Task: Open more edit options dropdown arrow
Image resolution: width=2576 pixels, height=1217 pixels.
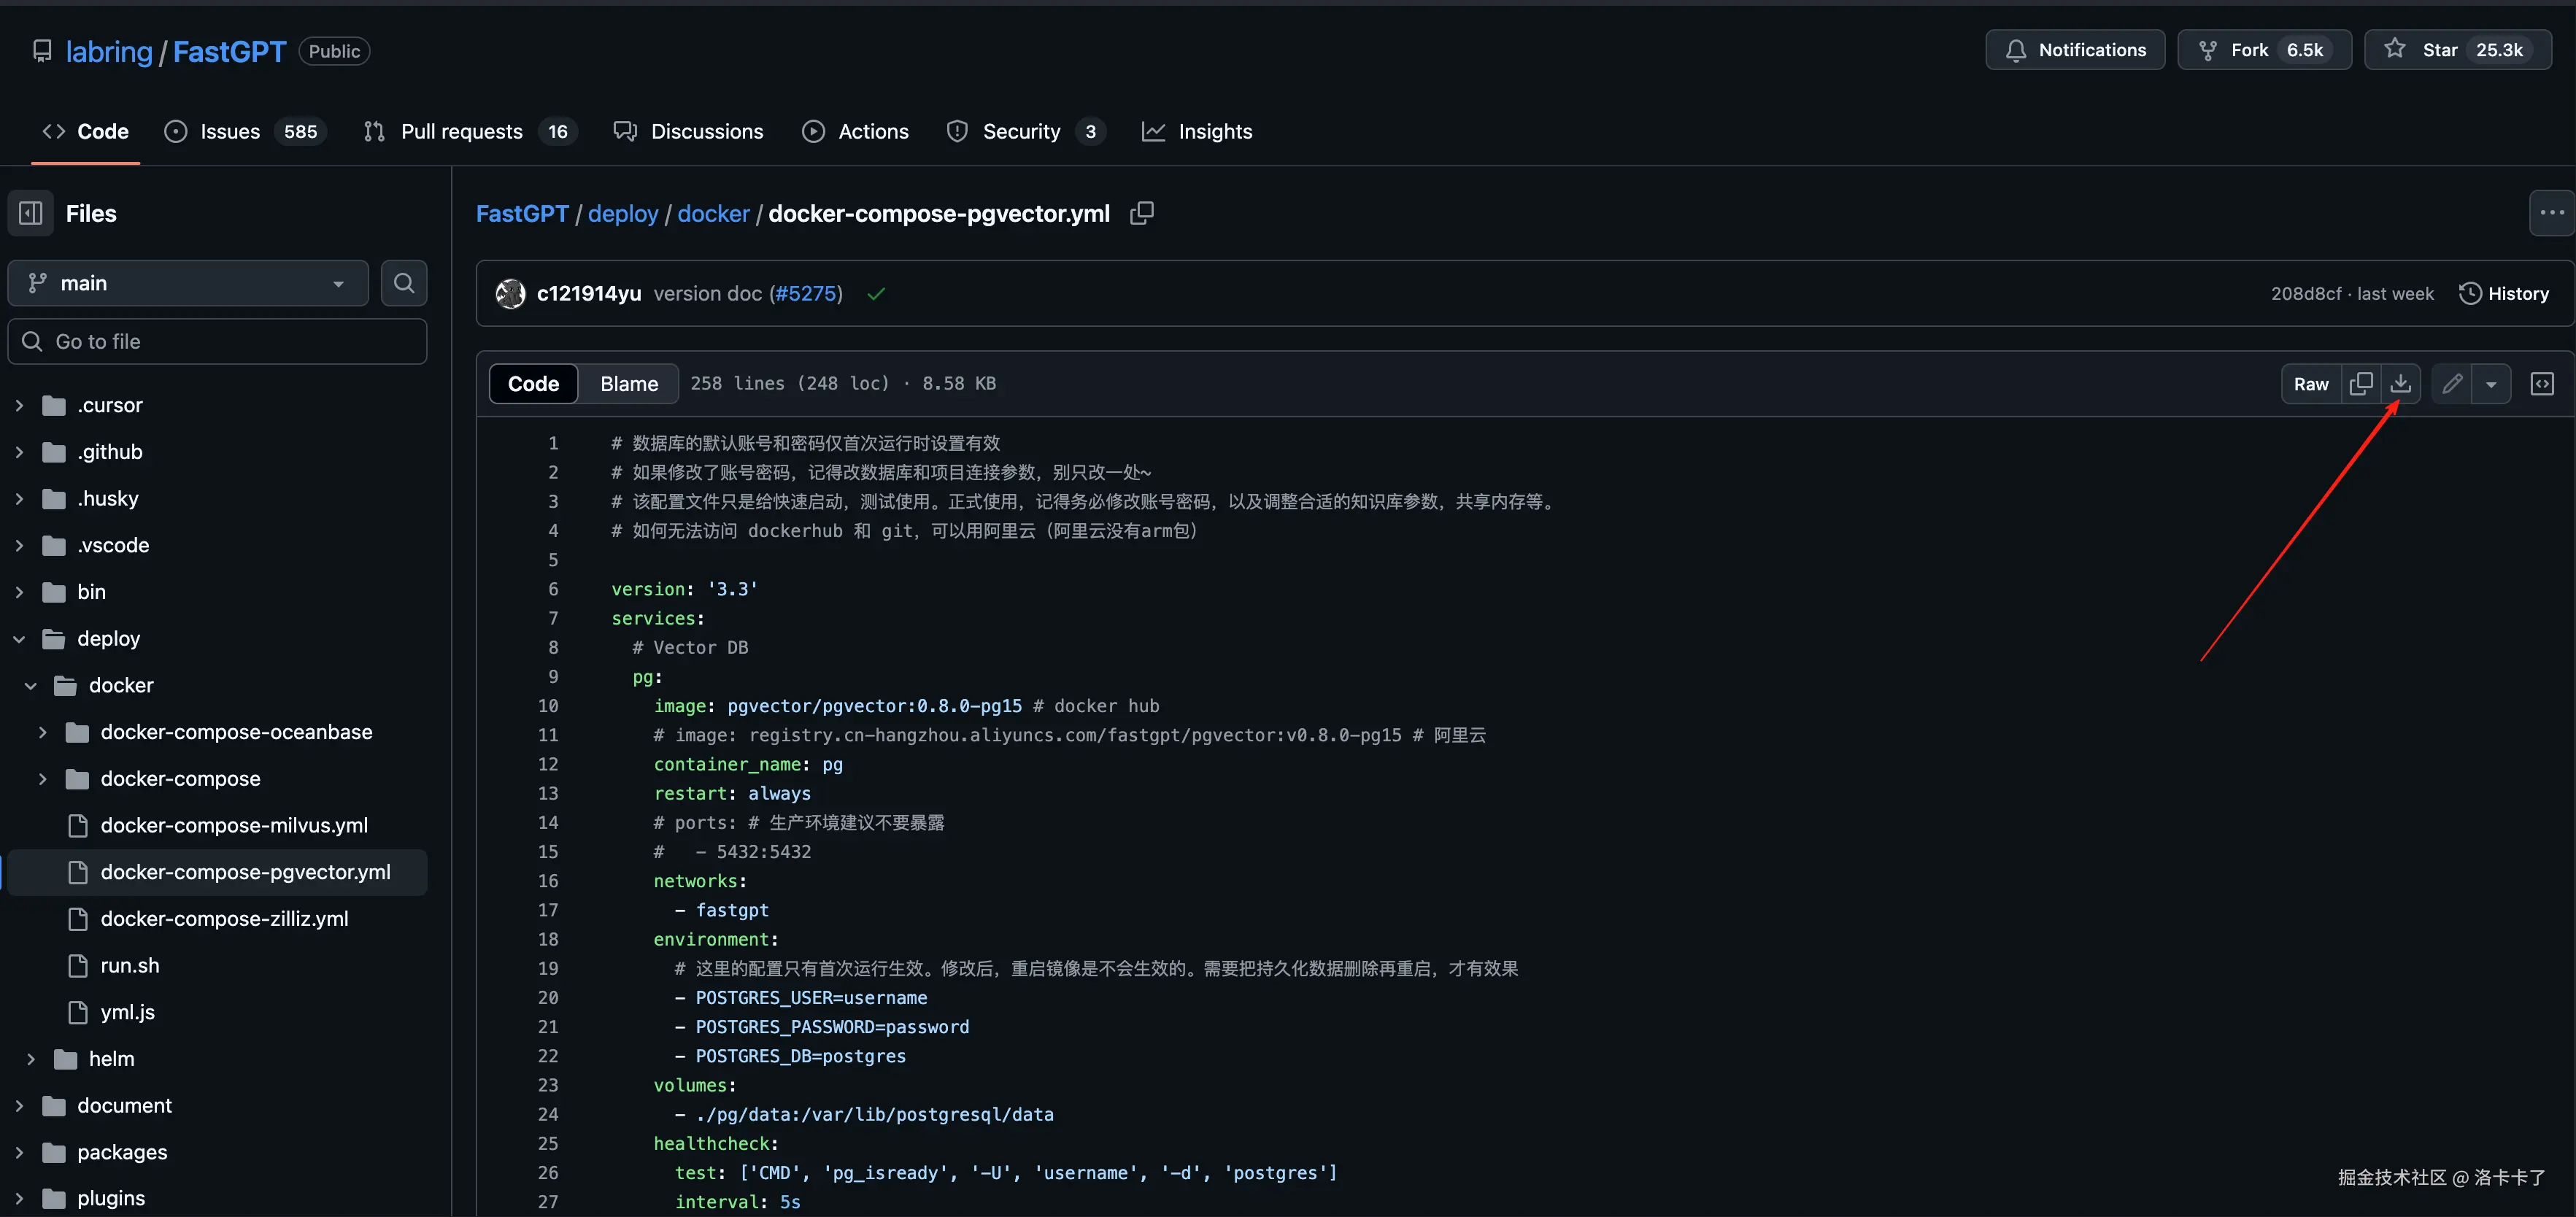Action: coord(2491,384)
